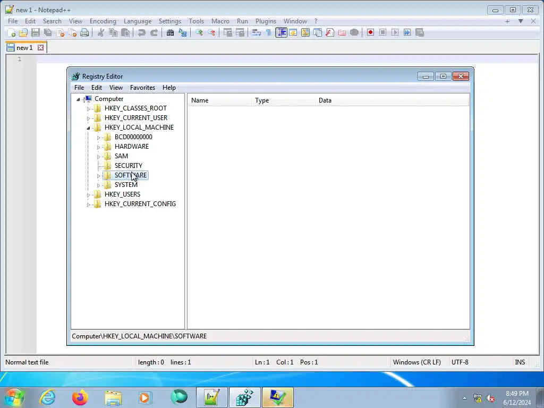Click the Type column header

[284, 100]
